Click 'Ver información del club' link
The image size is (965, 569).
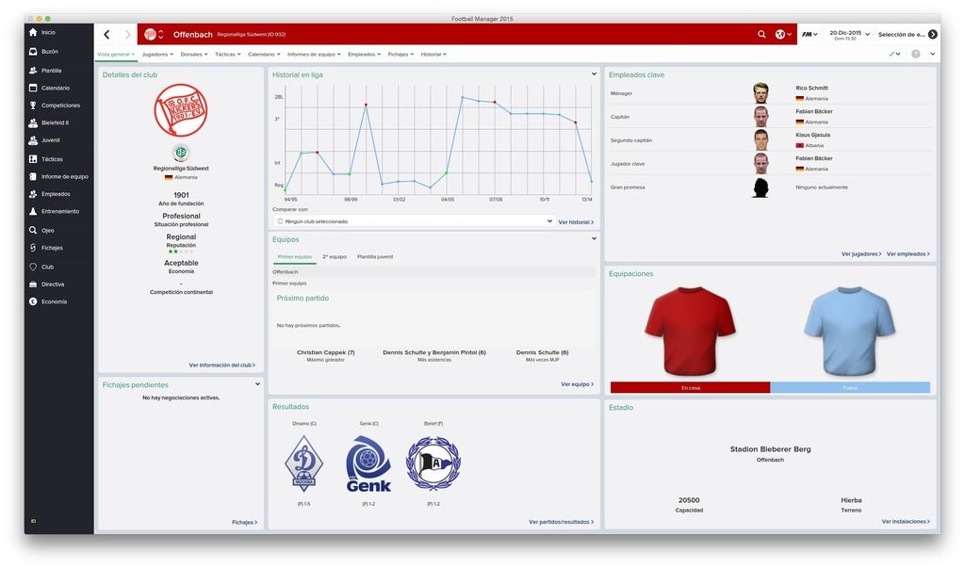coord(221,365)
